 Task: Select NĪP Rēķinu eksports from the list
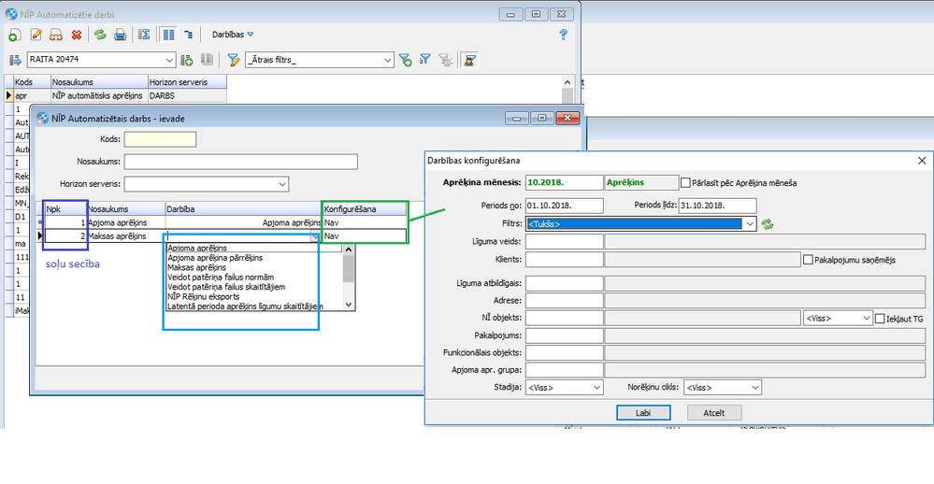click(202, 296)
